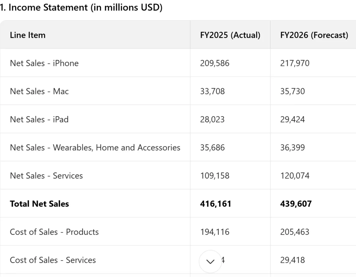Image resolution: width=356 pixels, height=277 pixels.
Task: Click the FY2025 (Actual) column header
Action: coord(230,35)
